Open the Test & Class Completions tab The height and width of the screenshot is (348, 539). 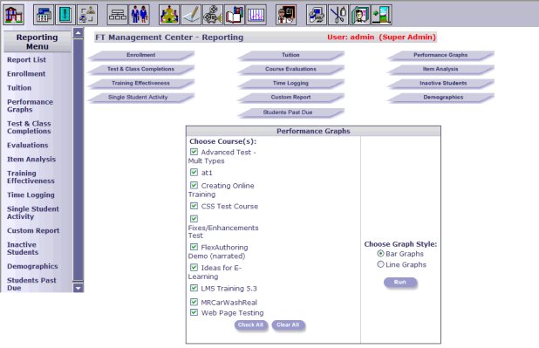pyautogui.click(x=141, y=70)
